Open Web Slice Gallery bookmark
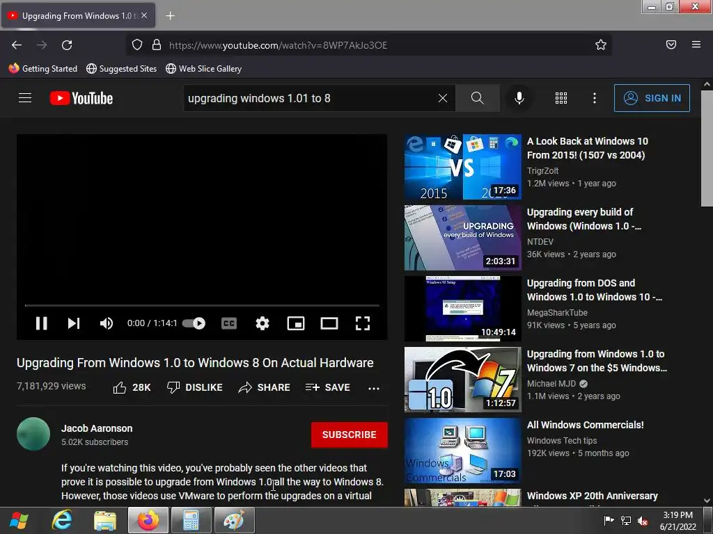Image resolution: width=713 pixels, height=534 pixels. point(204,69)
